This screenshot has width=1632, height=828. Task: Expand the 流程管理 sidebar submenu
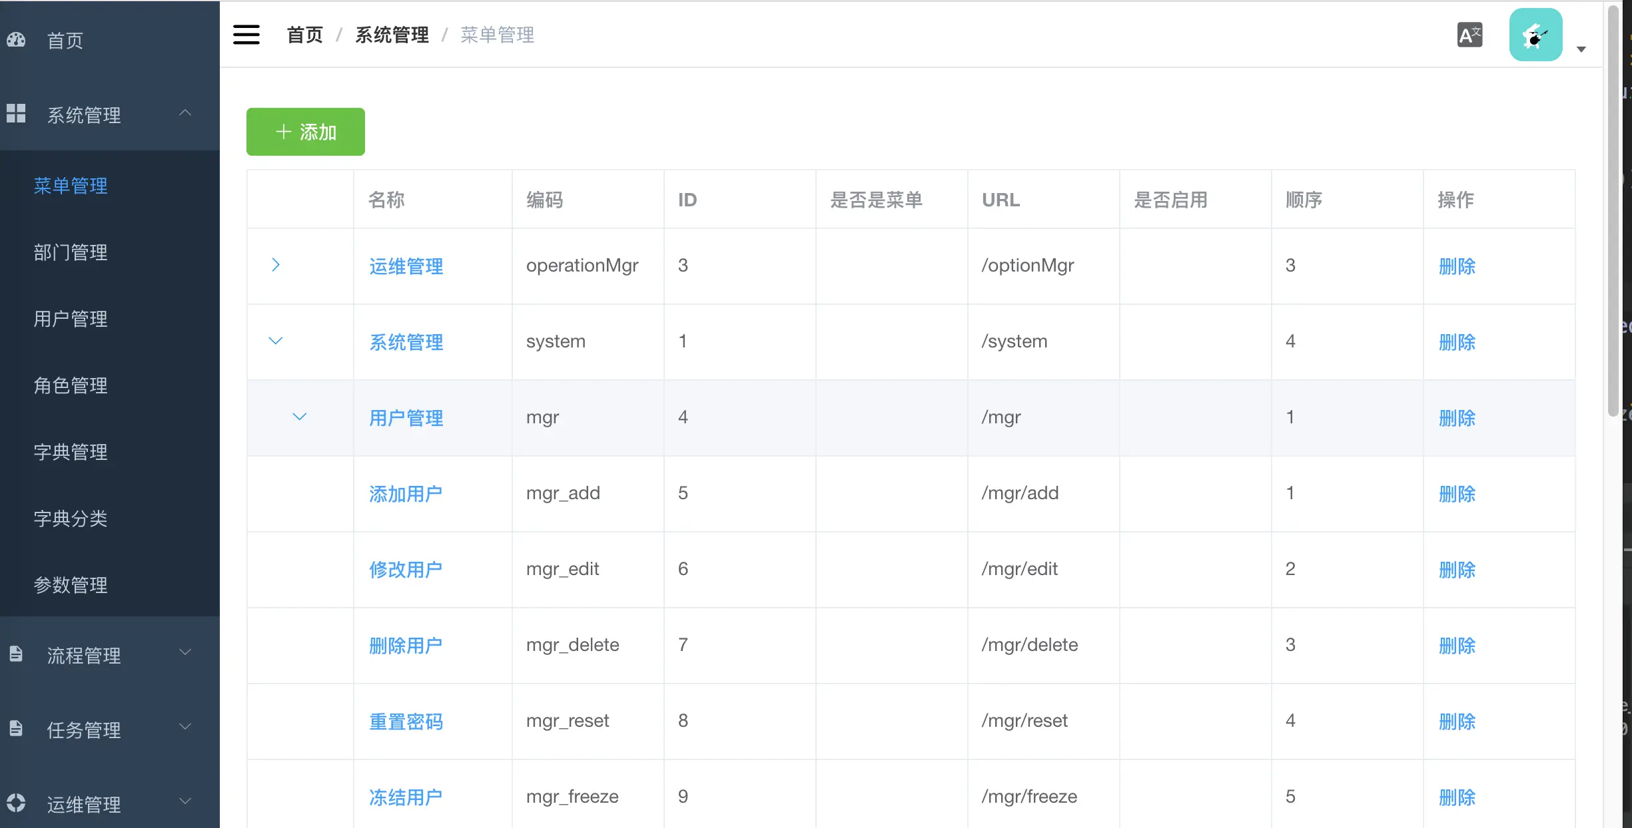(185, 652)
